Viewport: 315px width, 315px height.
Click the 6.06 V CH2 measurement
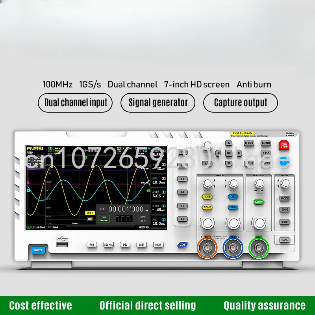point(158,196)
